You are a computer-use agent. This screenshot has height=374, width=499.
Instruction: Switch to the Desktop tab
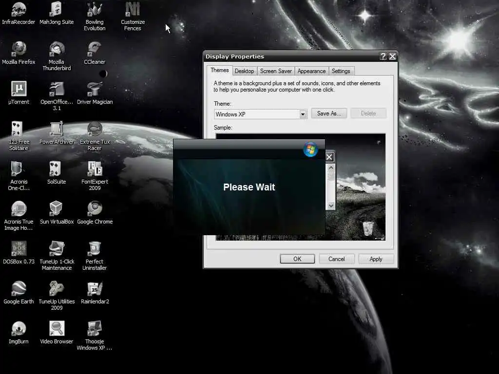pyautogui.click(x=245, y=71)
